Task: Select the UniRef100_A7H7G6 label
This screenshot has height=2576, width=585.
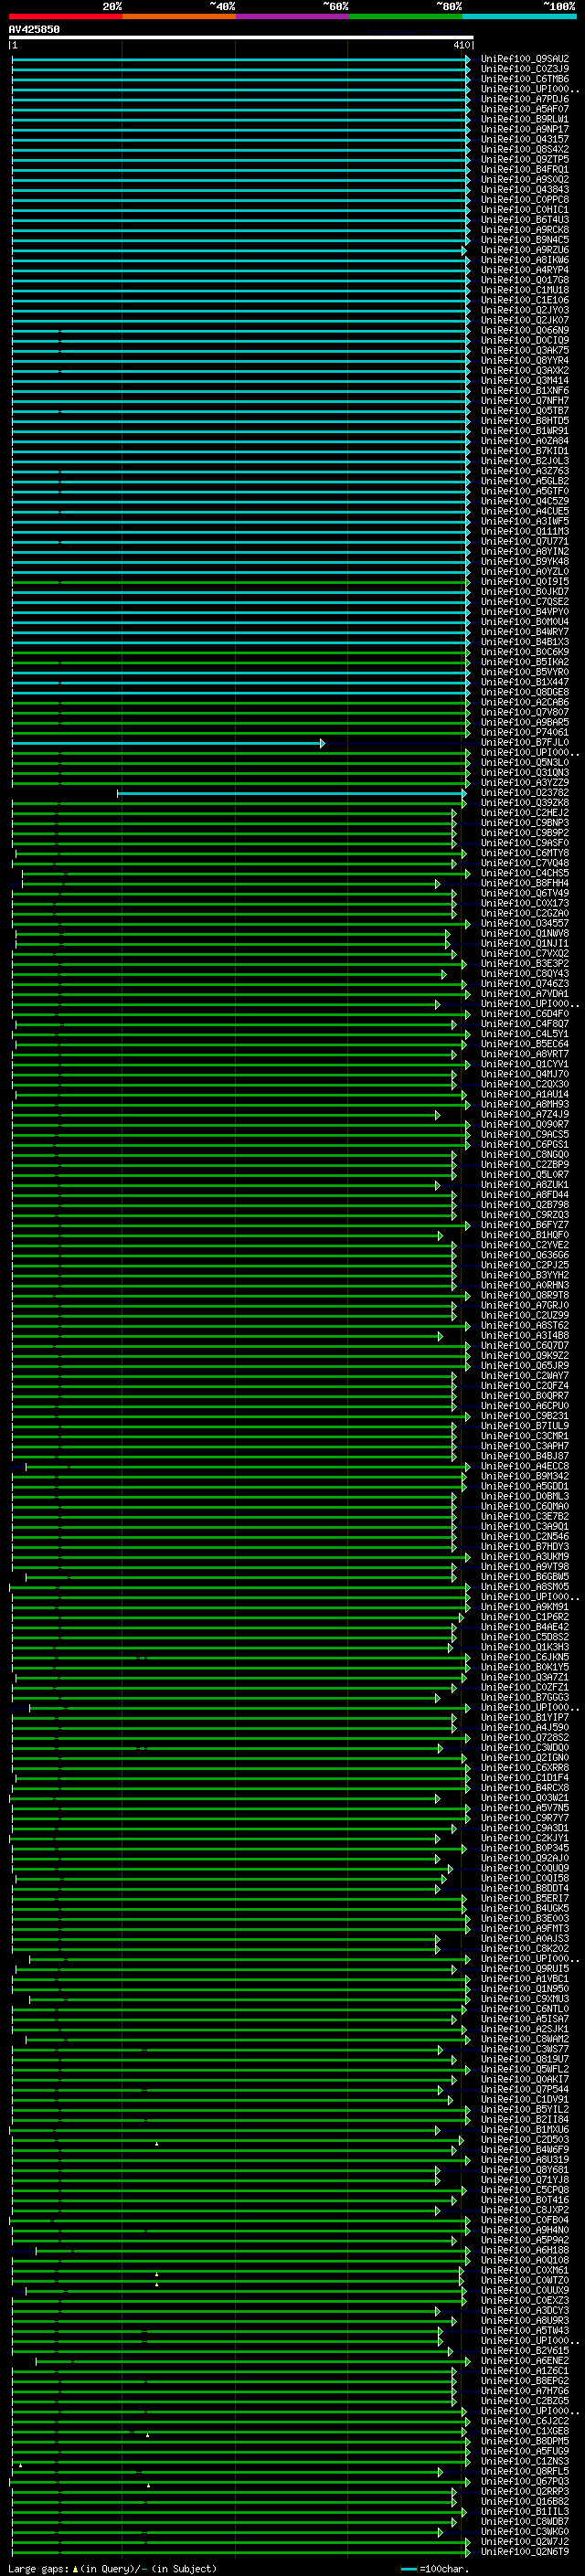Action: [x=525, y=2391]
